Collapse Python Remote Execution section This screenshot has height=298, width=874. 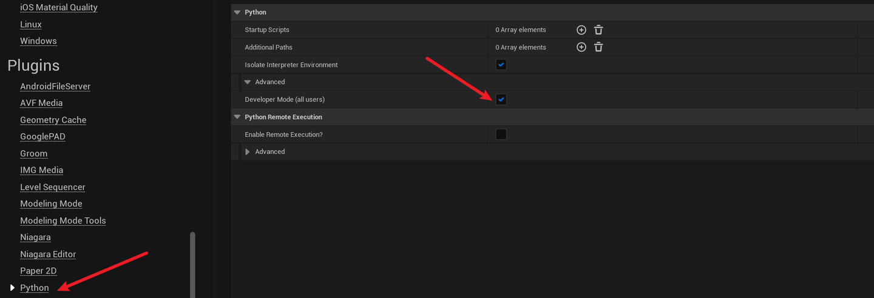[x=237, y=117]
